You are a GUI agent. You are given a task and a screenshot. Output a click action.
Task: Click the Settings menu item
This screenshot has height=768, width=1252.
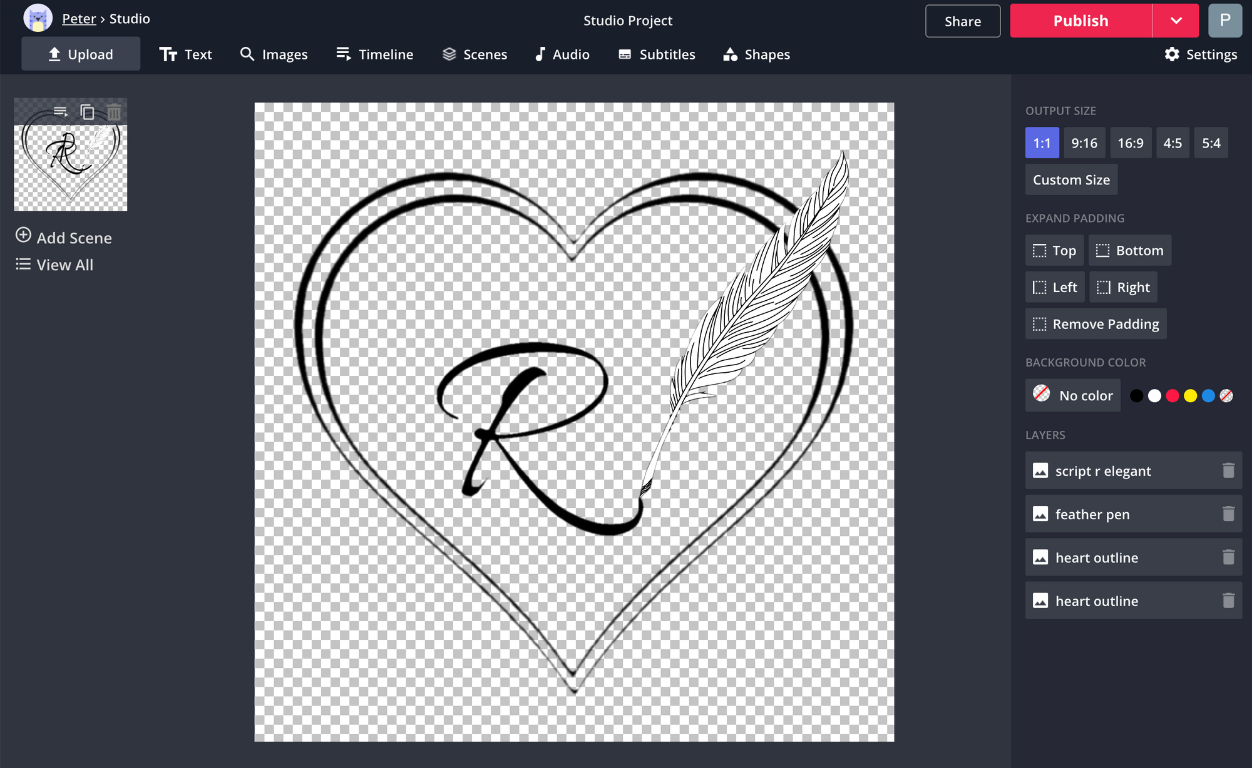pyautogui.click(x=1202, y=54)
